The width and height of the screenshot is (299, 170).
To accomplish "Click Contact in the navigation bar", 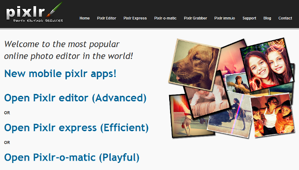I will [x=285, y=18].
